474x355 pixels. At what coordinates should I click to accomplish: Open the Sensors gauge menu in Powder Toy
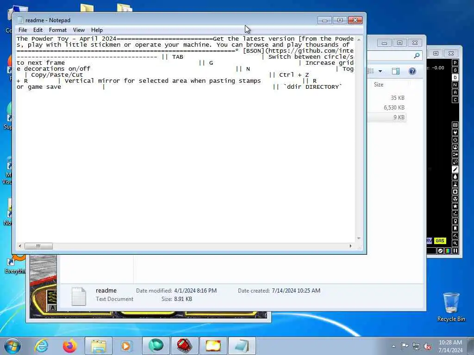455,147
